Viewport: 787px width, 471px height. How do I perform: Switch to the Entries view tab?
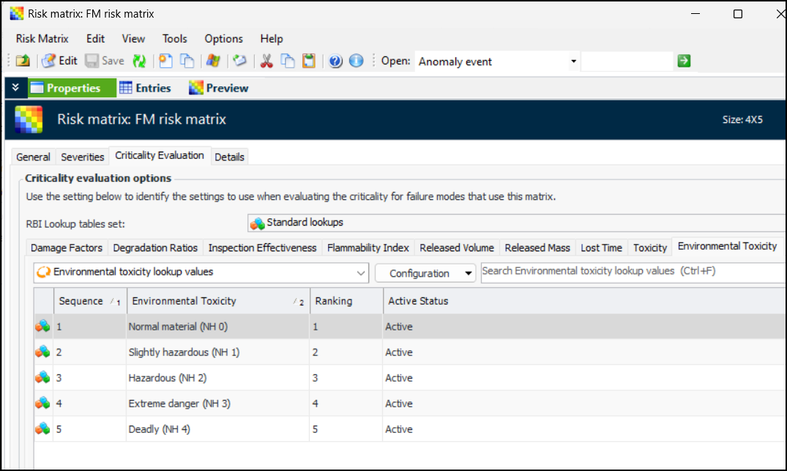click(x=145, y=88)
